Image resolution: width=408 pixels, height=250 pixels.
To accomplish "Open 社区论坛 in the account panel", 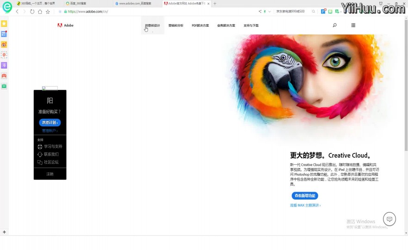I will (x=48, y=162).
